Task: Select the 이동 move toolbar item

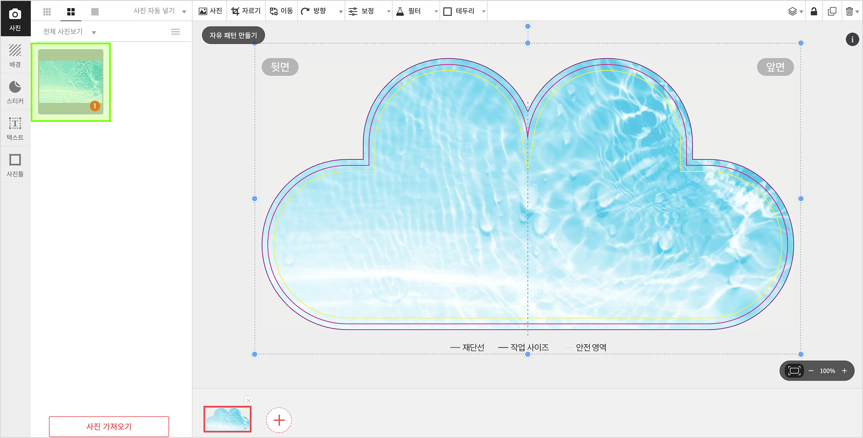Action: tap(281, 11)
